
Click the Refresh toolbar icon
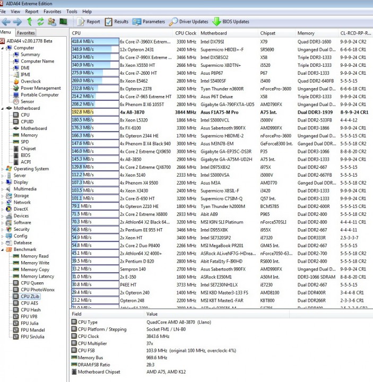tap(40, 22)
